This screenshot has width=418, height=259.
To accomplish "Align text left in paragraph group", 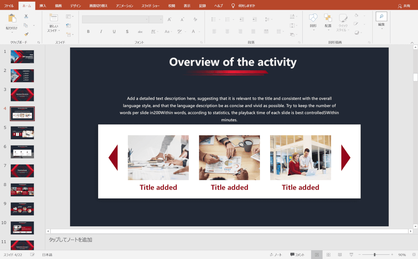I will pos(214,32).
